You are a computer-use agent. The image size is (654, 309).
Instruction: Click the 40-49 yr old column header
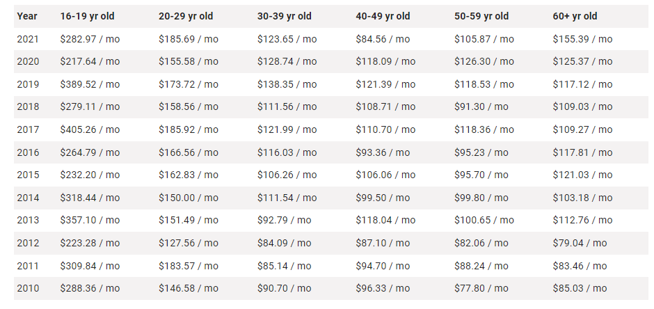pos(383,16)
